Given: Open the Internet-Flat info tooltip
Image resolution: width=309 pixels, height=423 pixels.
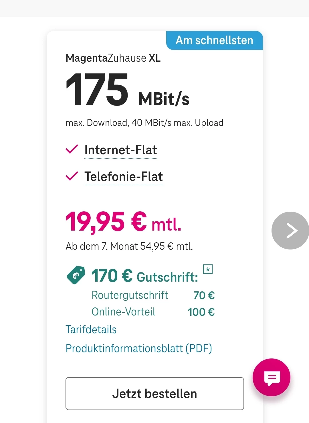Looking at the screenshot, I should (x=120, y=150).
